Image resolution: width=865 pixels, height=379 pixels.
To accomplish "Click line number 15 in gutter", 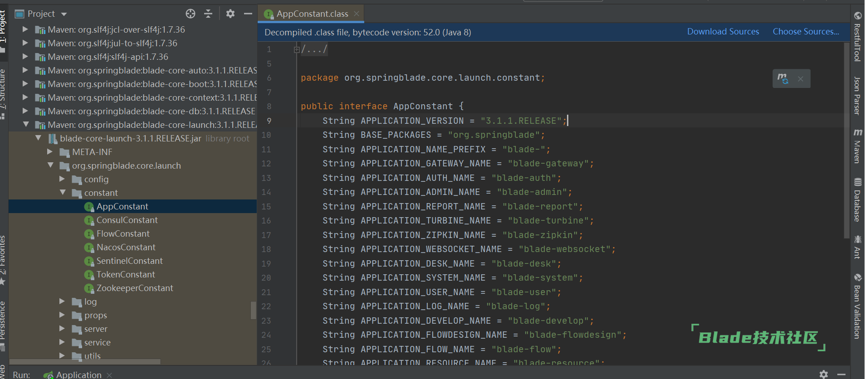I will pyautogui.click(x=266, y=206).
